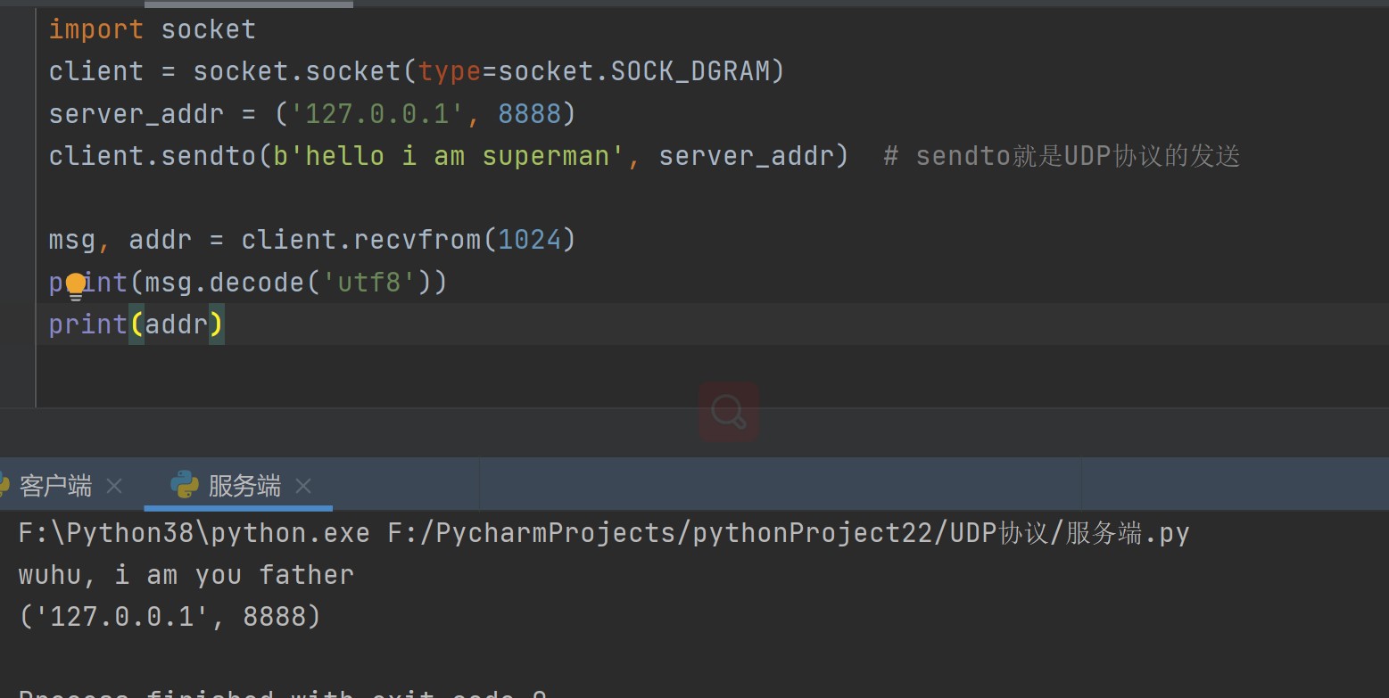The image size is (1389, 698).
Task: Click the Python icon on 服务端 tab
Action: (185, 485)
